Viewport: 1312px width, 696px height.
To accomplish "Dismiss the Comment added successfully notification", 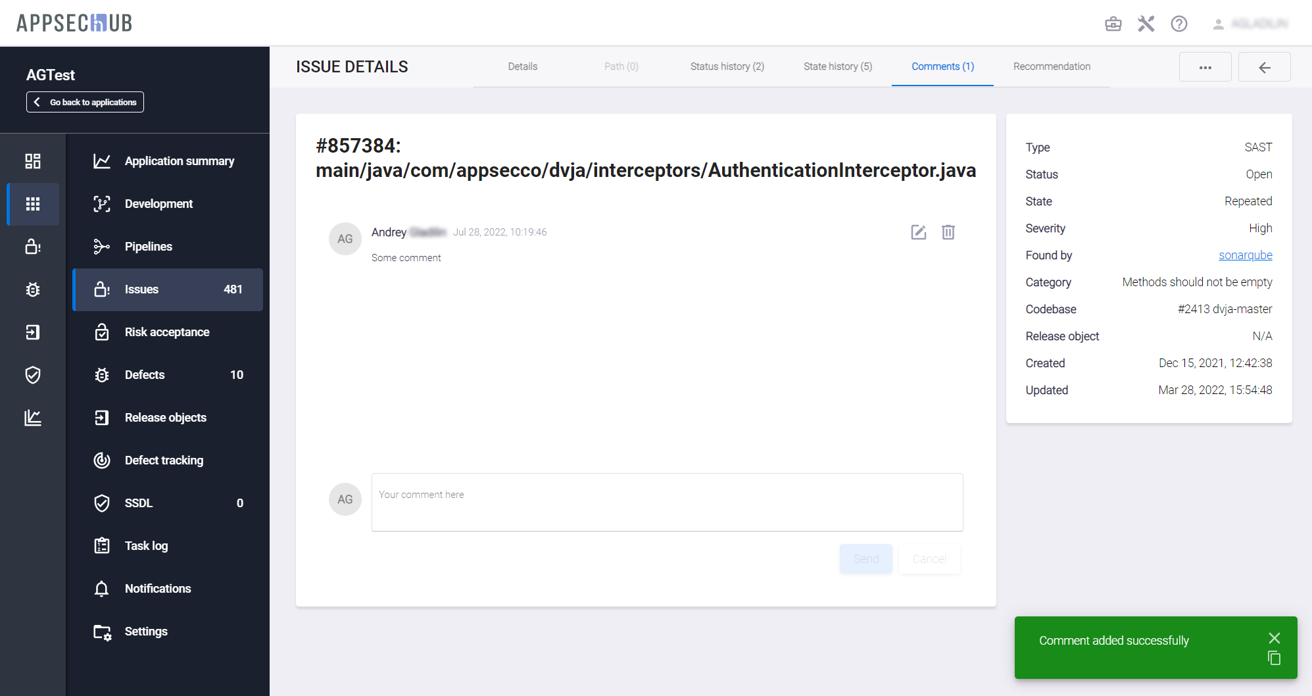I will [1274, 638].
